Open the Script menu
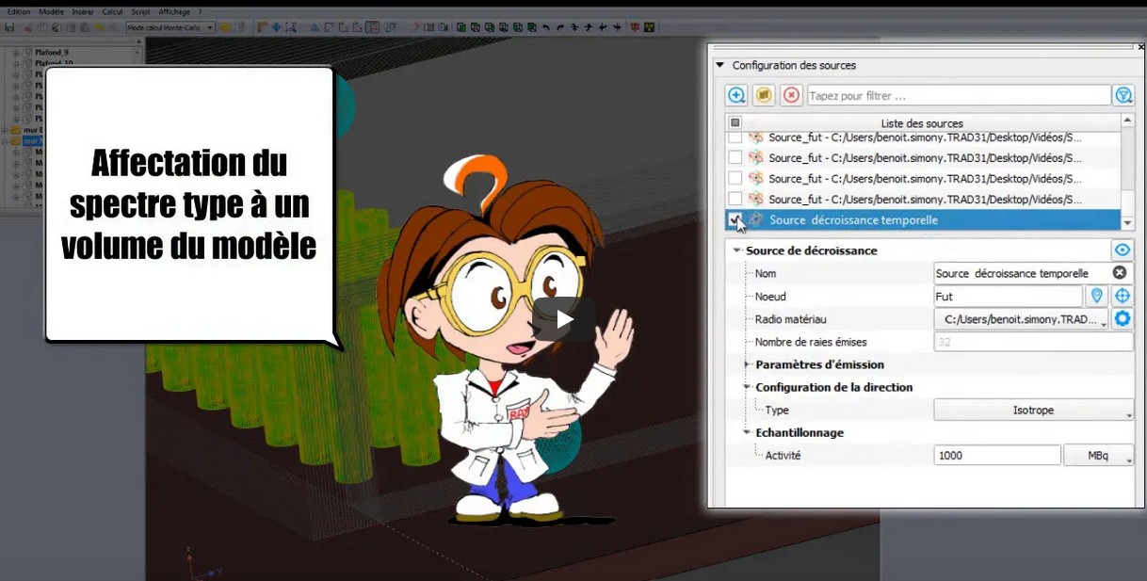1147x581 pixels. pos(140,11)
